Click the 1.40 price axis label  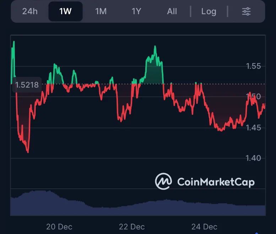pos(253,158)
